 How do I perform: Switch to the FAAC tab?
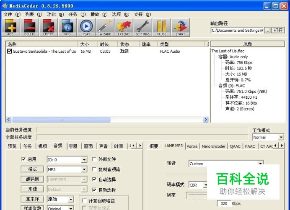point(250,146)
